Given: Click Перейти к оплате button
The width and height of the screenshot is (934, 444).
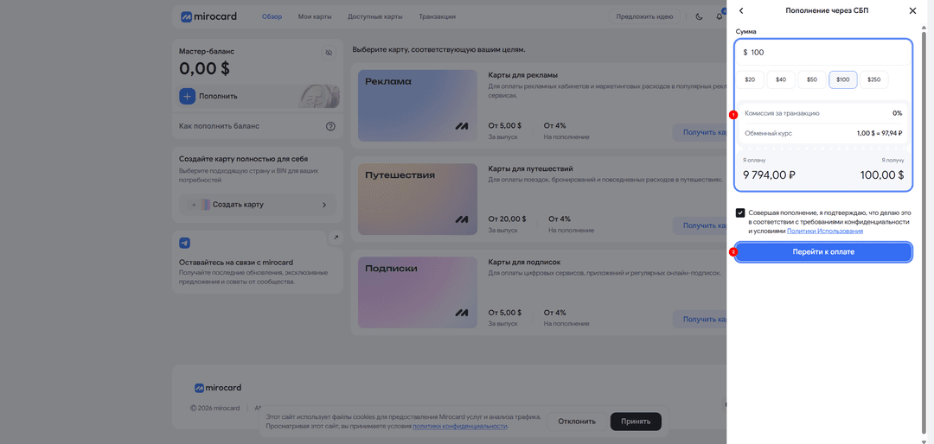Looking at the screenshot, I should pos(823,251).
